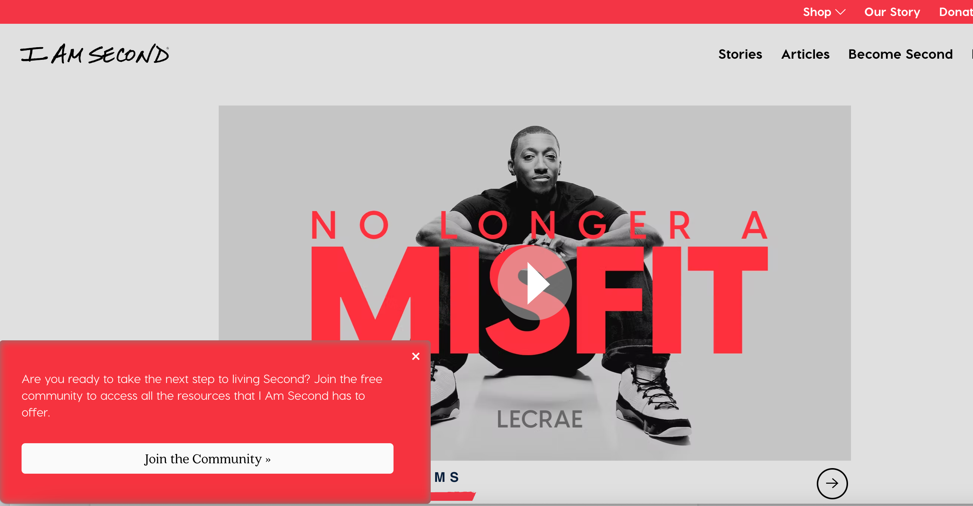Expand the Shop chevron arrow
Viewport: 973px width, 506px height.
click(841, 12)
